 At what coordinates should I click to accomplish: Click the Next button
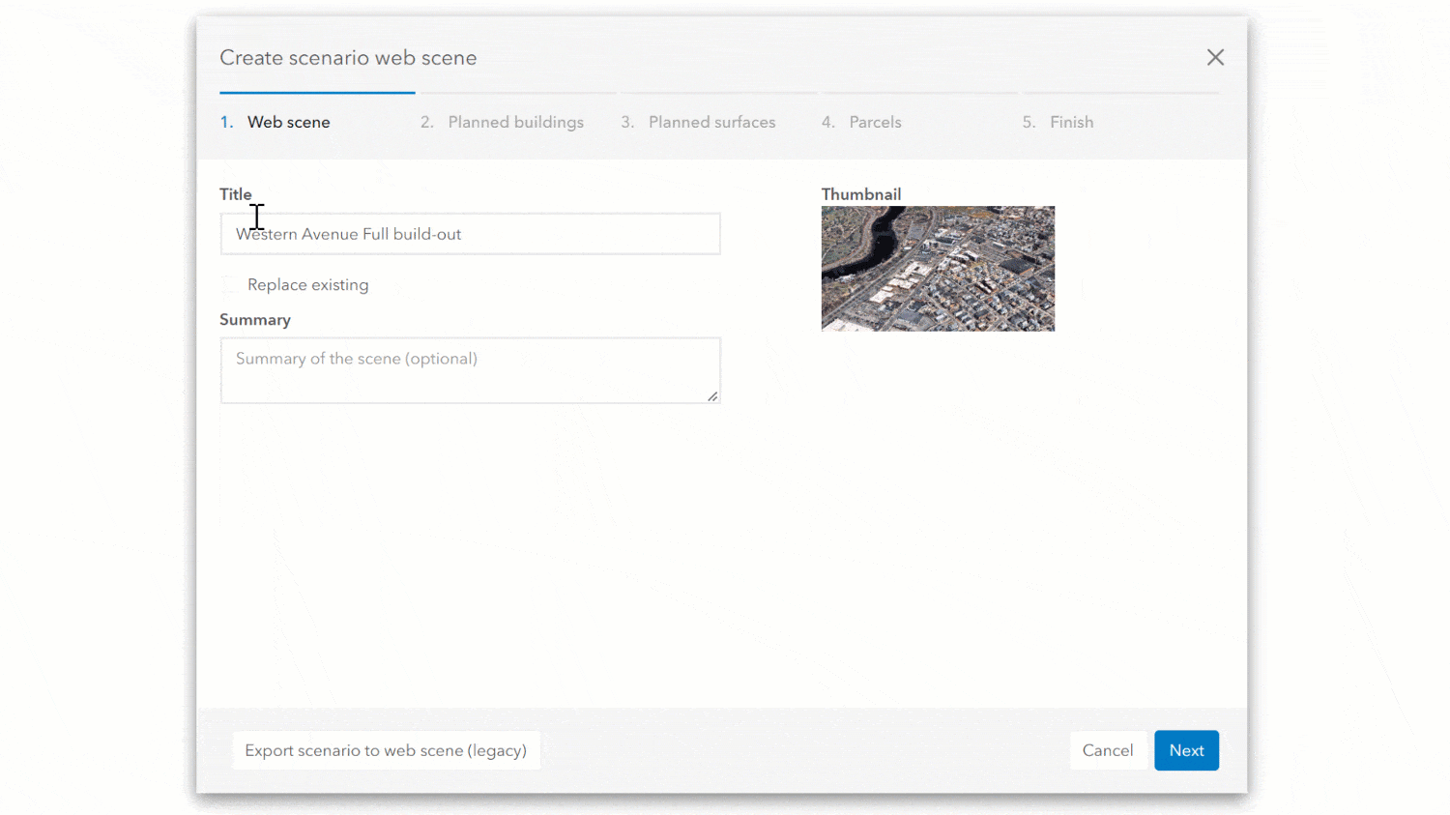click(x=1186, y=750)
